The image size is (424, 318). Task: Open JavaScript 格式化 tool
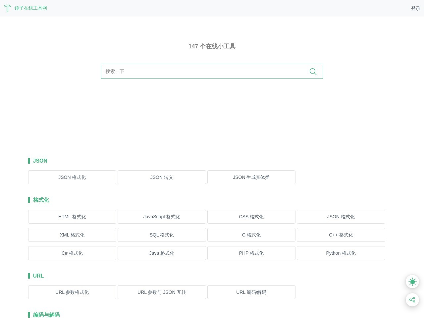click(x=162, y=217)
